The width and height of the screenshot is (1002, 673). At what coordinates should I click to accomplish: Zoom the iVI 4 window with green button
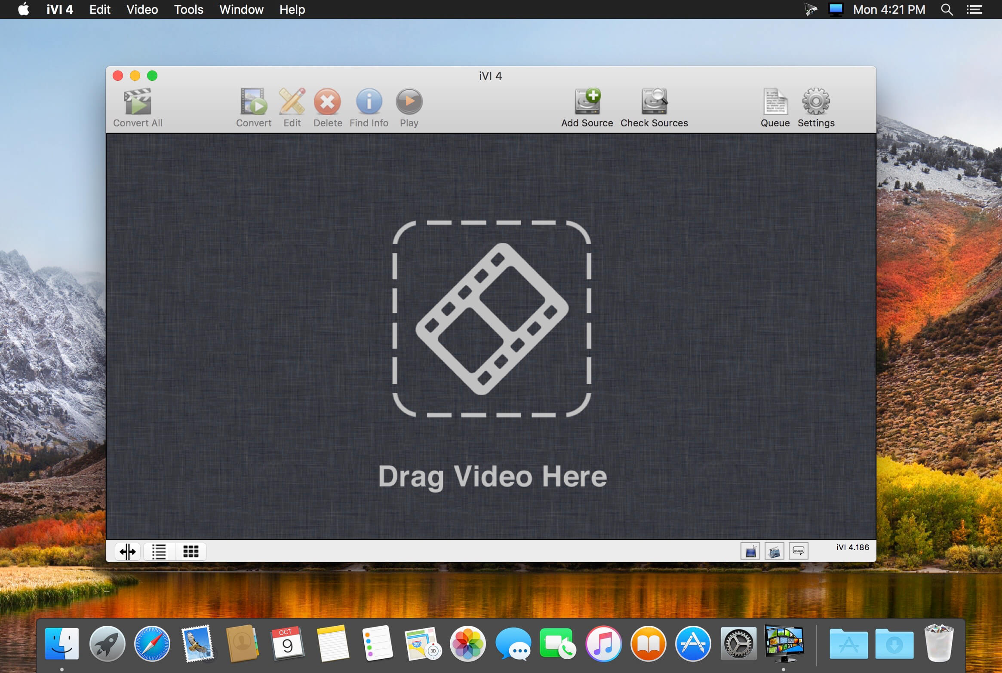tap(152, 76)
